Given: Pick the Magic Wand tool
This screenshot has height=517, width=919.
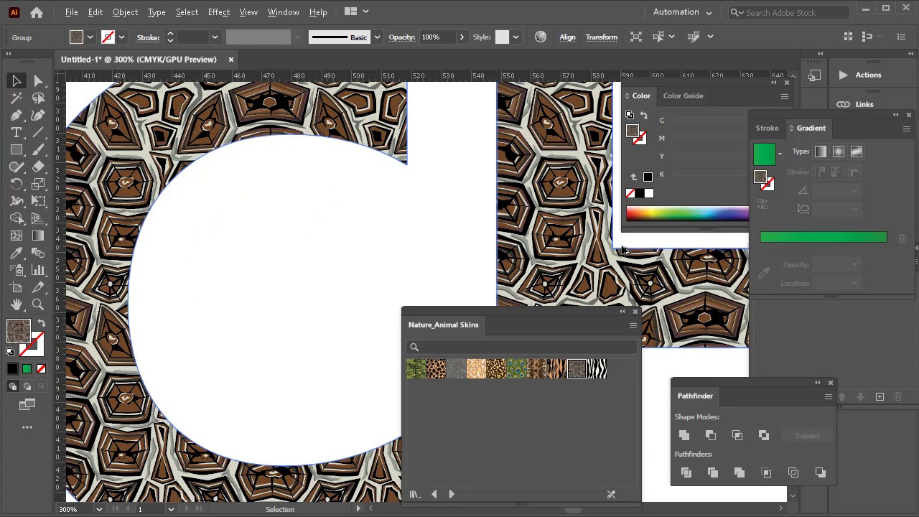Looking at the screenshot, I should click(17, 98).
